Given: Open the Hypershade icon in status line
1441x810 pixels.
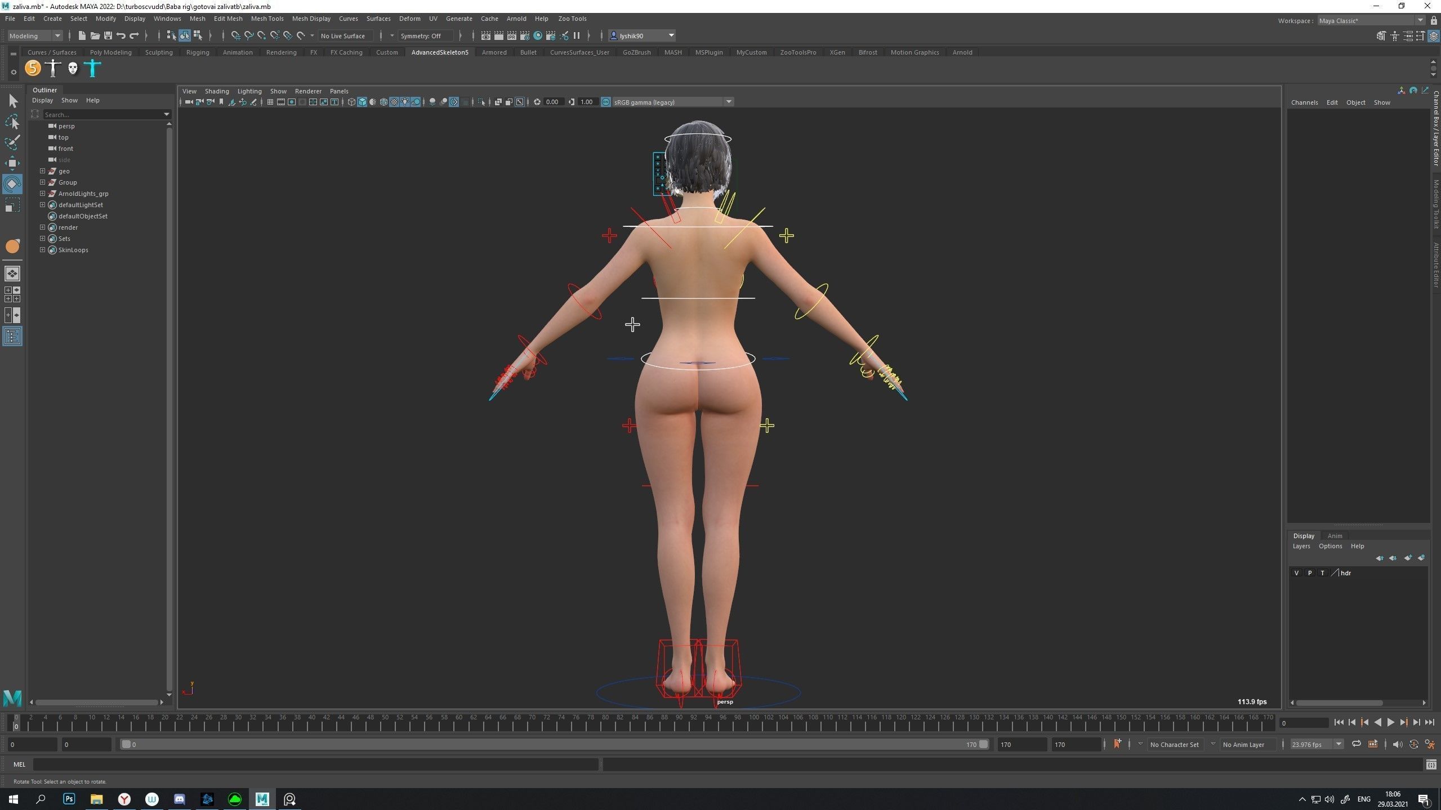Looking at the screenshot, I should click(538, 35).
